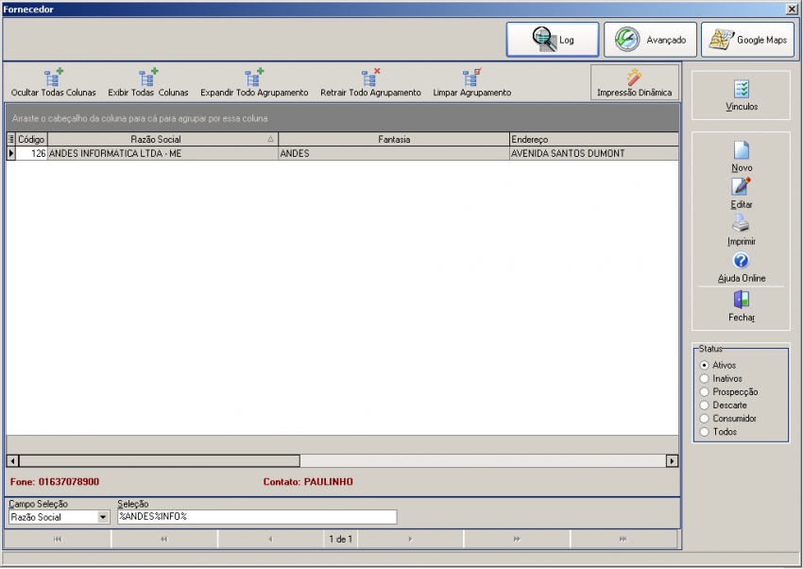
Task: Collapse groups using Retrair Todo Agrupamento
Action: click(370, 78)
